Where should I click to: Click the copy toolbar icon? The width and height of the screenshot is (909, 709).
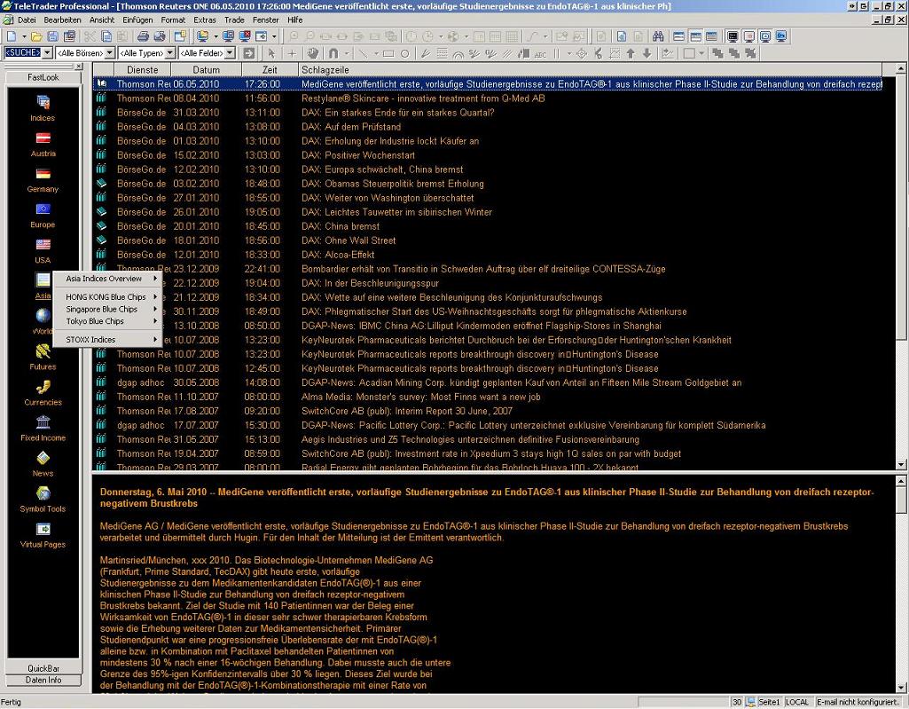tap(106, 36)
